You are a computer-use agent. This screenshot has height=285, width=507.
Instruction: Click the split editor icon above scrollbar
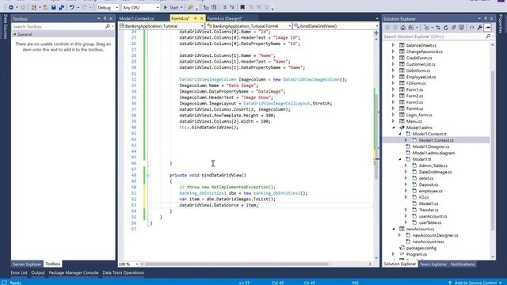pyautogui.click(x=376, y=33)
